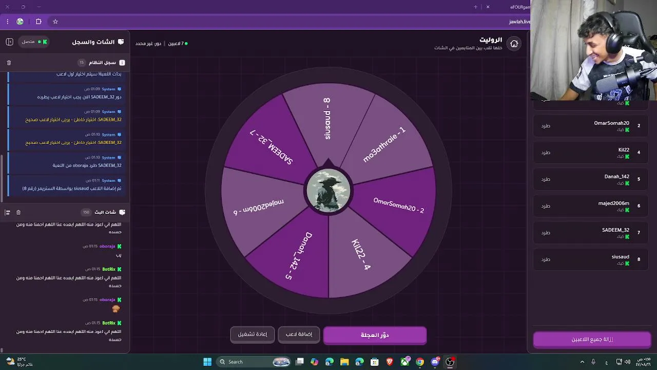Viewport: 657px width, 370px height.
Task: Collapse the chat and log side panel
Action: pos(9,42)
